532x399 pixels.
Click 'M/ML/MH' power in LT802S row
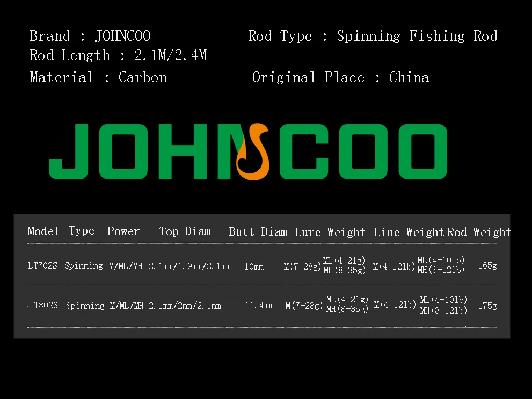pos(127,306)
